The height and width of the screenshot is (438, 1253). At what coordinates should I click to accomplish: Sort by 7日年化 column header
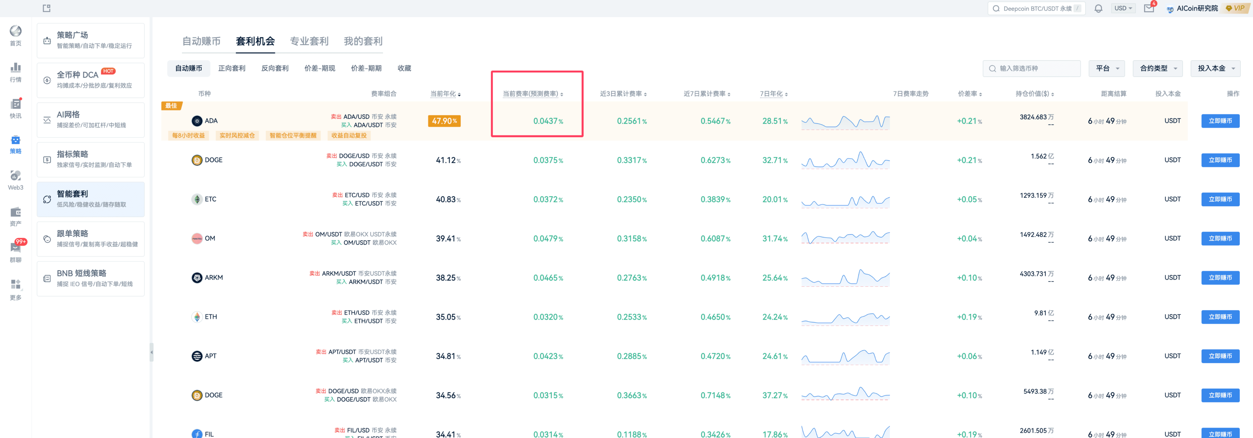click(x=773, y=94)
